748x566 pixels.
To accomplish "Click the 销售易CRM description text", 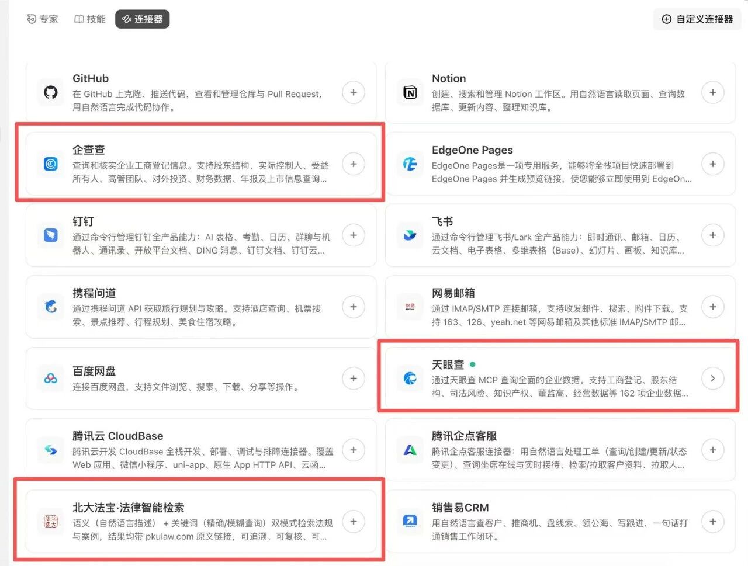I will pyautogui.click(x=560, y=530).
